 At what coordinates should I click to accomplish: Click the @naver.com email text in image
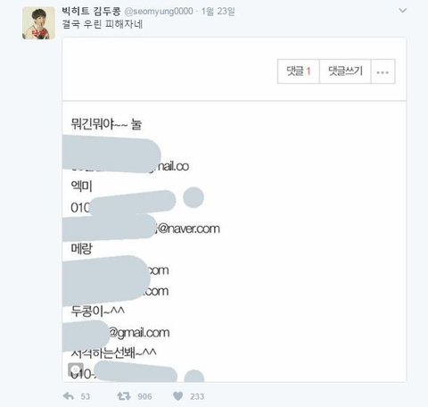(x=189, y=228)
